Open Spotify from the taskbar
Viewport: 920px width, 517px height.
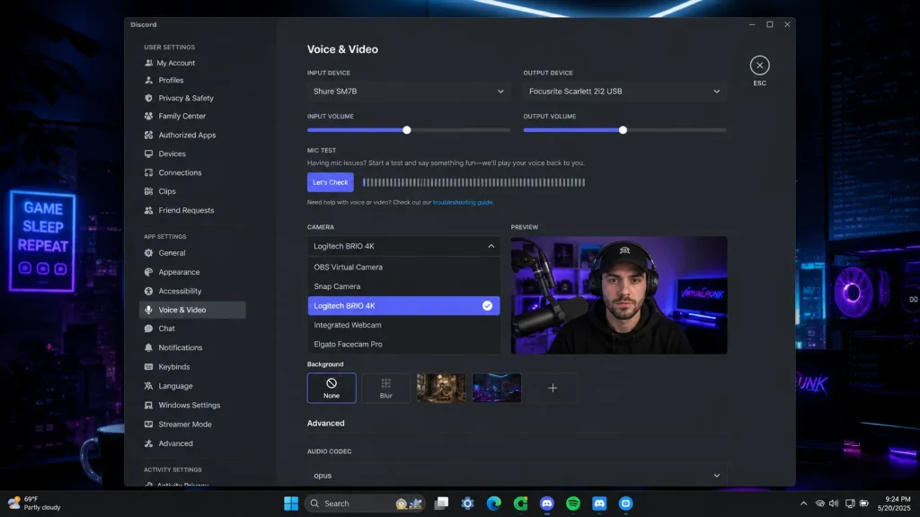pos(573,504)
